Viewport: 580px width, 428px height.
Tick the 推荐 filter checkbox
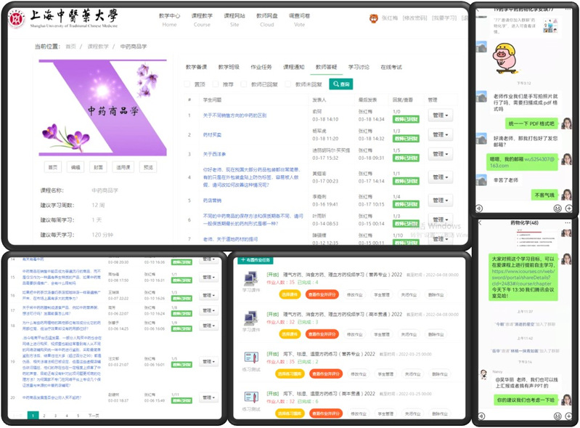coord(217,84)
